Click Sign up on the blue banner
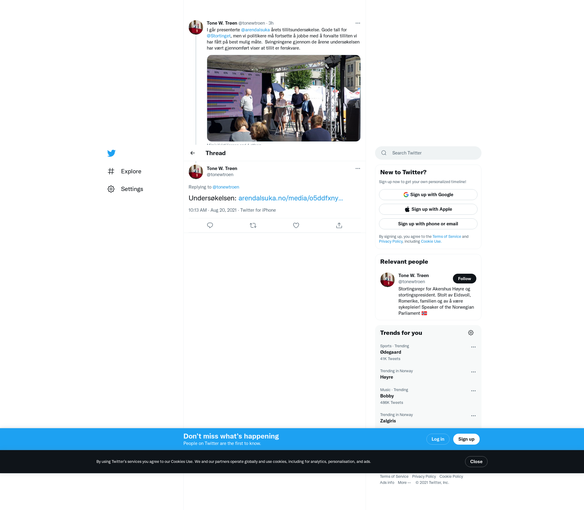The height and width of the screenshot is (510, 584). 466,439
